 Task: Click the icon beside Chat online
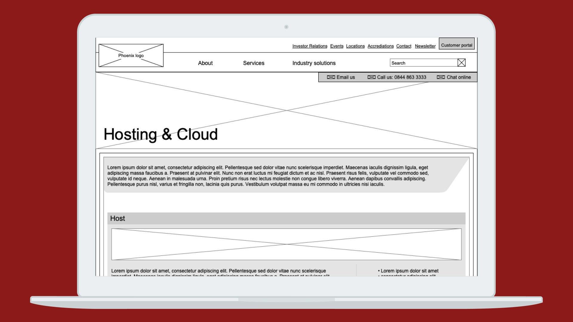tap(440, 77)
